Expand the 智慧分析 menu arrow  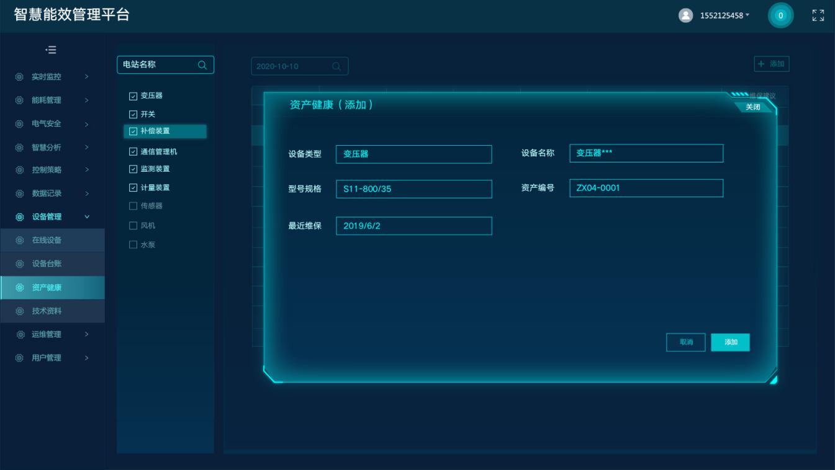click(x=87, y=148)
